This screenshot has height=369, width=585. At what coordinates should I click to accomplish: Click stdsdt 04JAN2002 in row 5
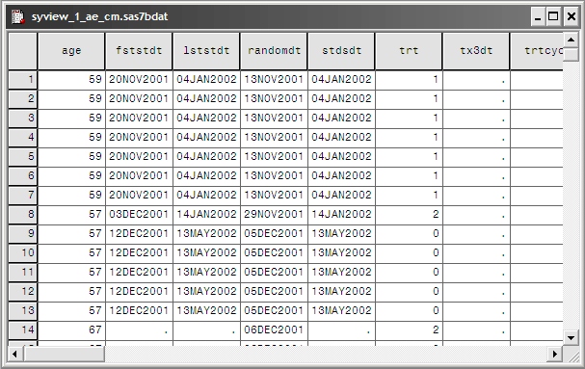[341, 157]
